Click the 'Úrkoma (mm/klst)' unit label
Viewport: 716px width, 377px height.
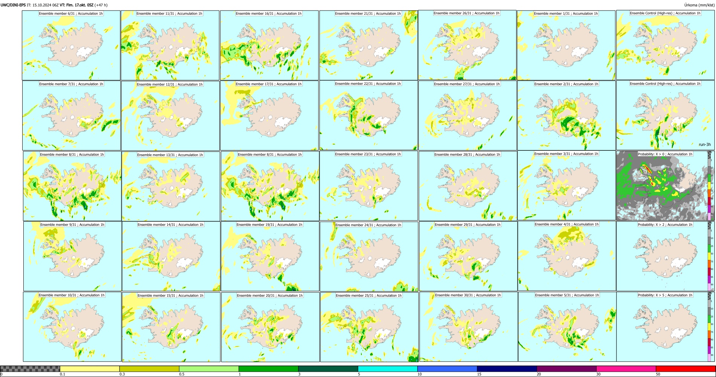(699, 5)
